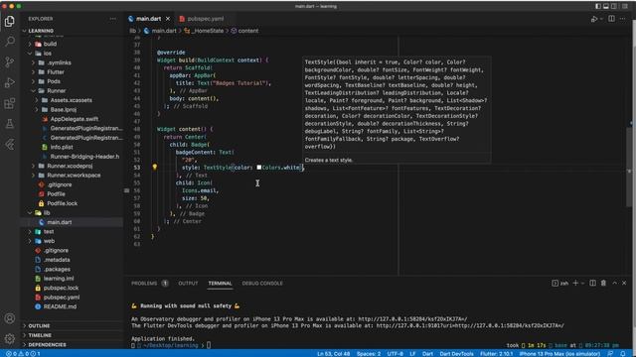Screen dimensions: 636x357
Task: Click content in the breadcrumb
Action: [x=248, y=31]
